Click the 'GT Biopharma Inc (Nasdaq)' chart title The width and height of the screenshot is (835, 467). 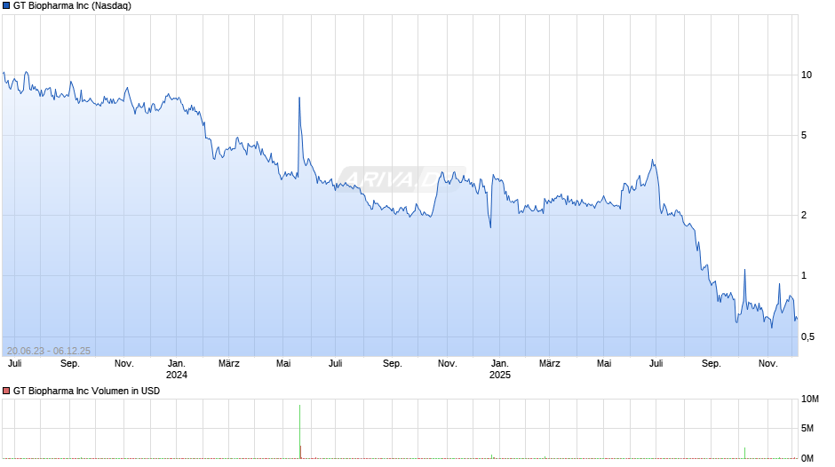pyautogui.click(x=72, y=6)
